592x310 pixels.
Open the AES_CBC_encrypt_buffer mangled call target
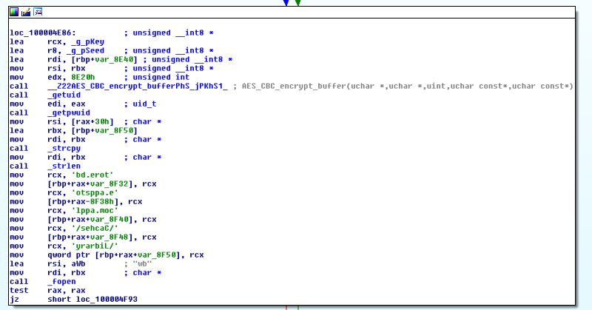click(138, 86)
